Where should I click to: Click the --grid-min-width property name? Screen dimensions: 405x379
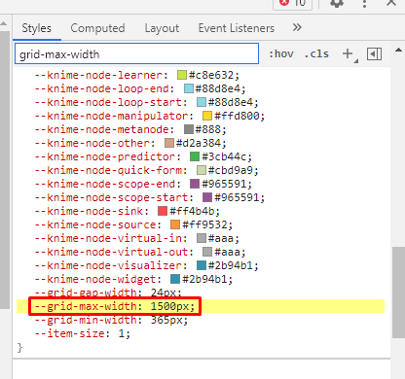tap(86, 320)
